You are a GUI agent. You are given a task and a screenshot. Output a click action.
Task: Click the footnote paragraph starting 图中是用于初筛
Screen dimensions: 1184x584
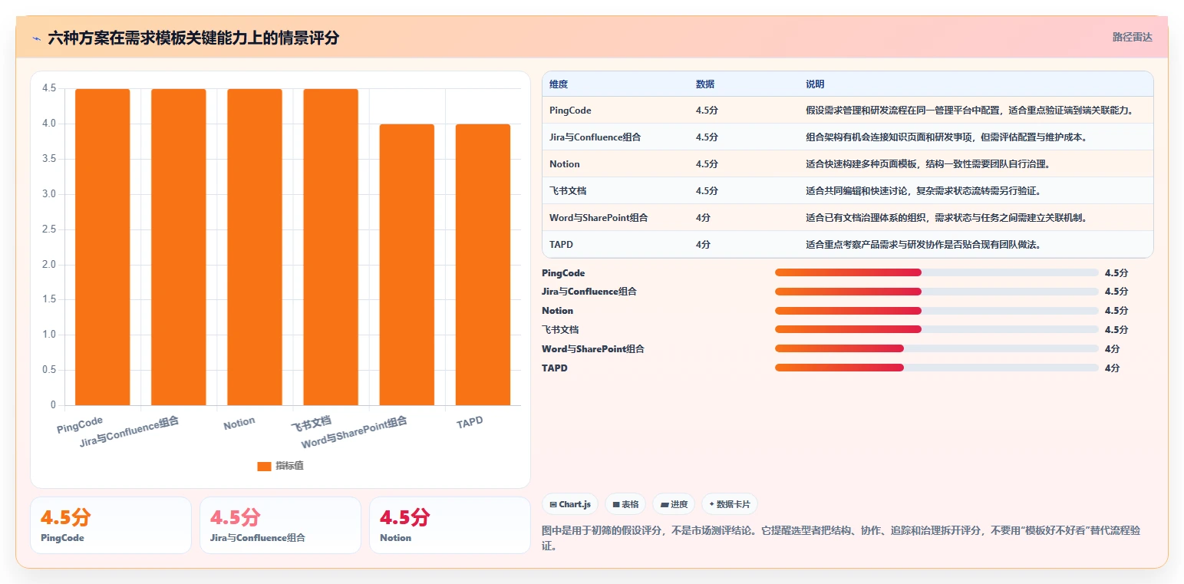842,539
